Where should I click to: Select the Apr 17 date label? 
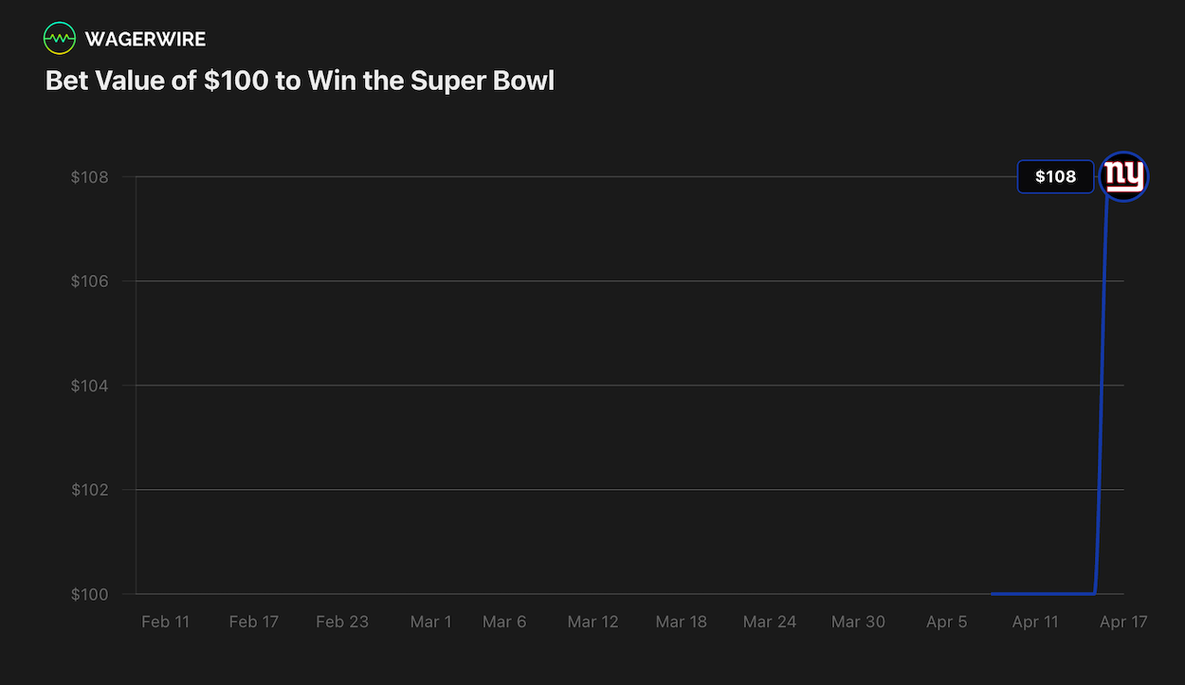(x=1123, y=622)
